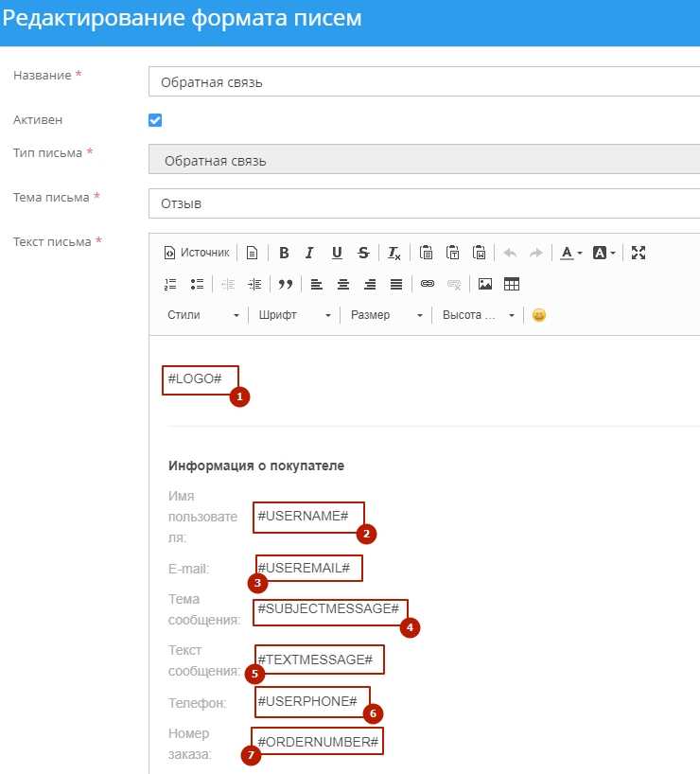Image resolution: width=700 pixels, height=774 pixels.
Task: Open the Стили dropdown
Action: point(202,315)
